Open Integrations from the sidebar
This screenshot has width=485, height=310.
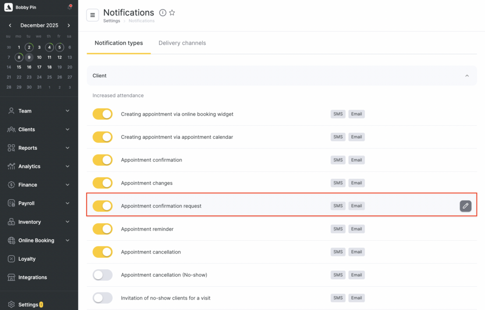[32, 277]
